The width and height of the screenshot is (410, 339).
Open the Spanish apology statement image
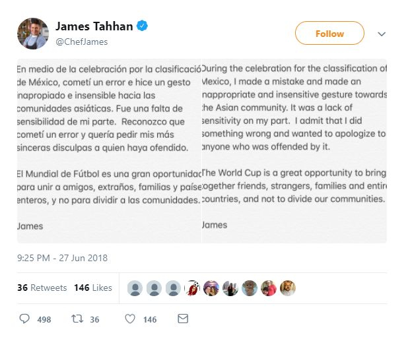(109, 151)
